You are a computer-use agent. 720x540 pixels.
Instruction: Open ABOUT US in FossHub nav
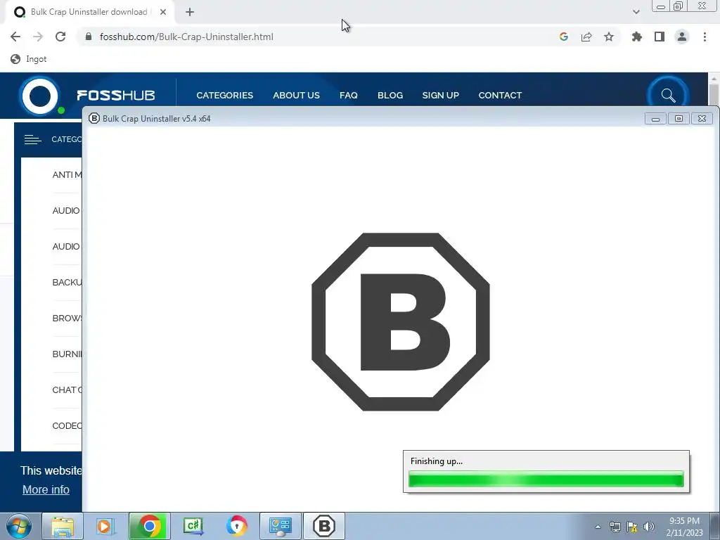pos(296,95)
